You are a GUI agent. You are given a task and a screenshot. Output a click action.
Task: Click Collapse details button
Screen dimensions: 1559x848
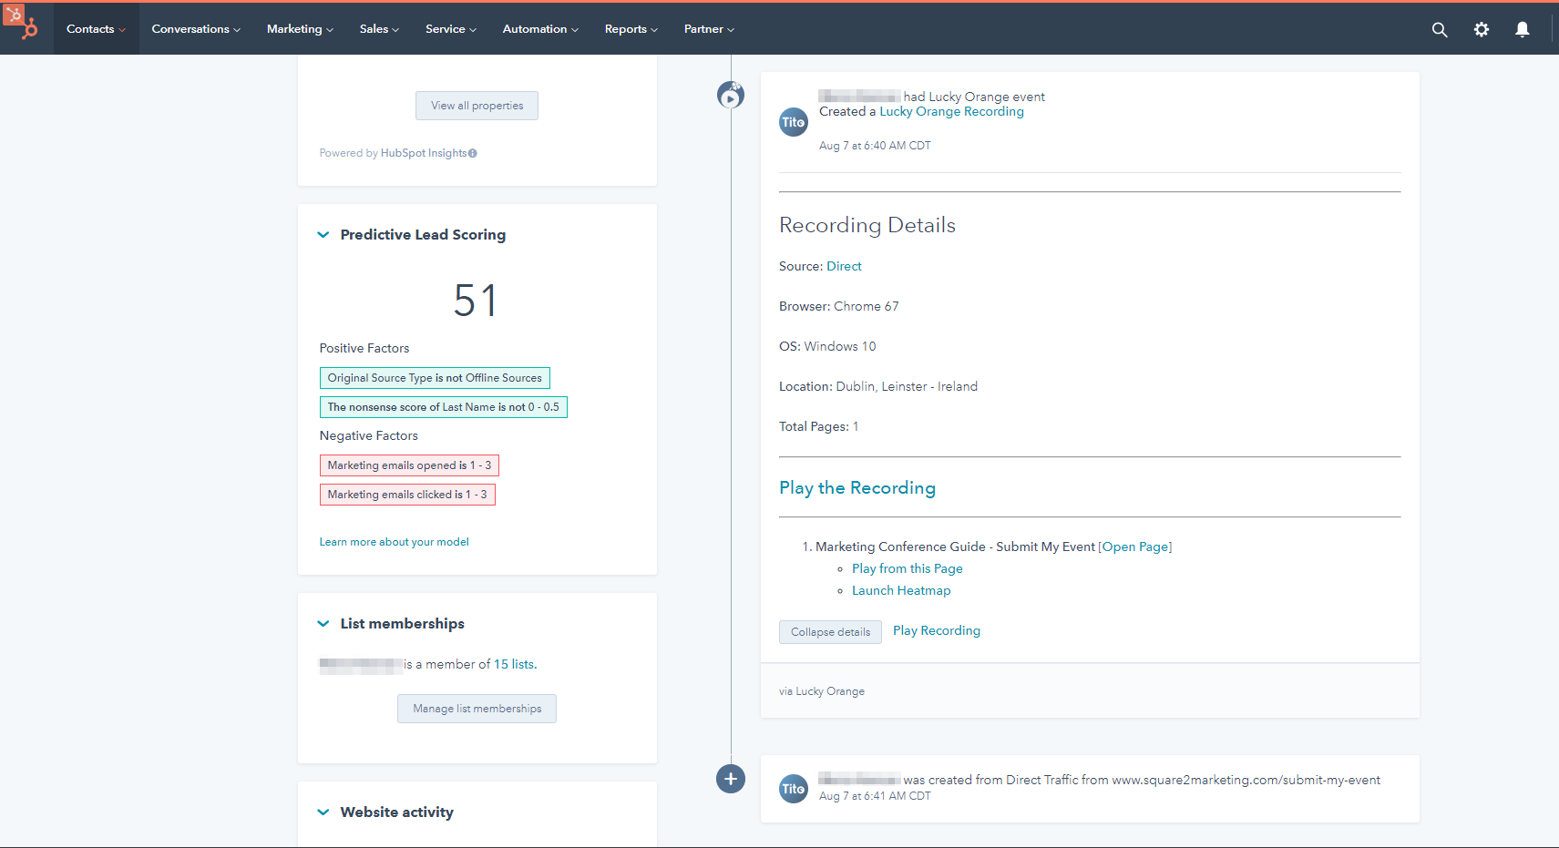coord(830,632)
